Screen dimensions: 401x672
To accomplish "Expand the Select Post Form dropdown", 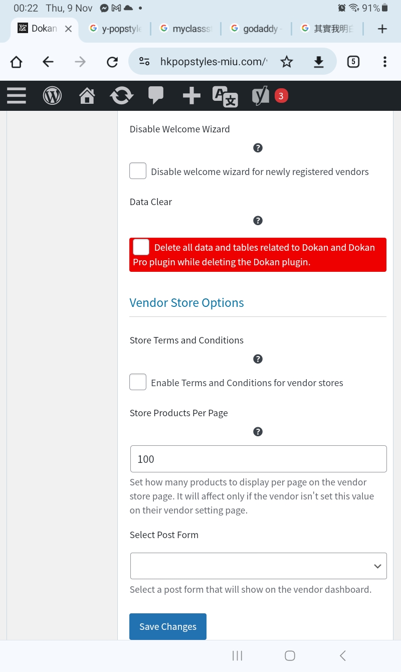I will pos(258,566).
